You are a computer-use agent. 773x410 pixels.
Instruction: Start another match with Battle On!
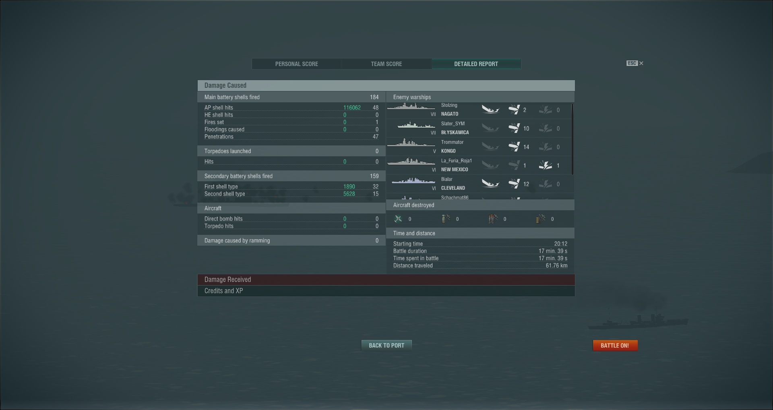point(615,346)
